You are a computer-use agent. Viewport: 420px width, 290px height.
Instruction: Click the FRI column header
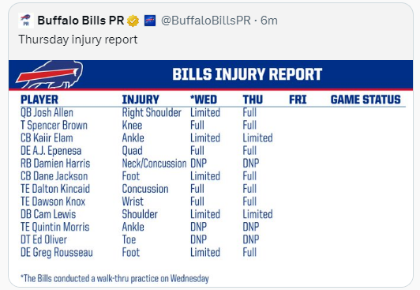coord(298,100)
